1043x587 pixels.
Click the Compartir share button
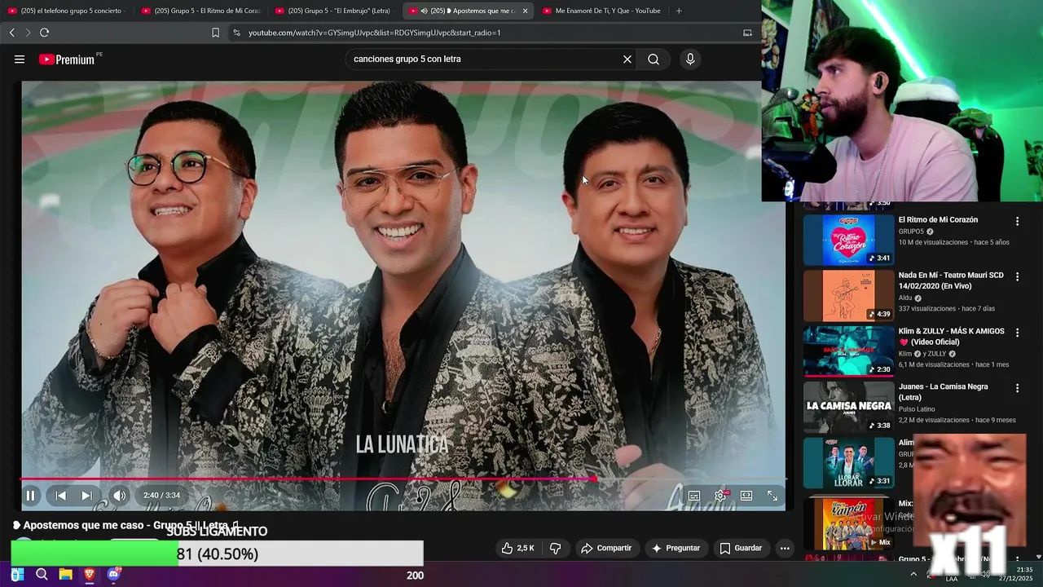click(x=606, y=548)
